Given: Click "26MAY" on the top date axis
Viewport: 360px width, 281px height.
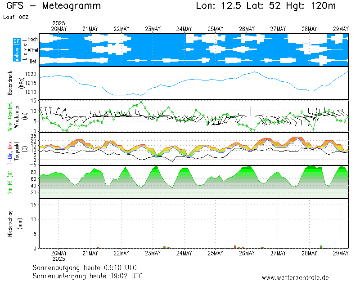Looking at the screenshot, I should coord(247,29).
